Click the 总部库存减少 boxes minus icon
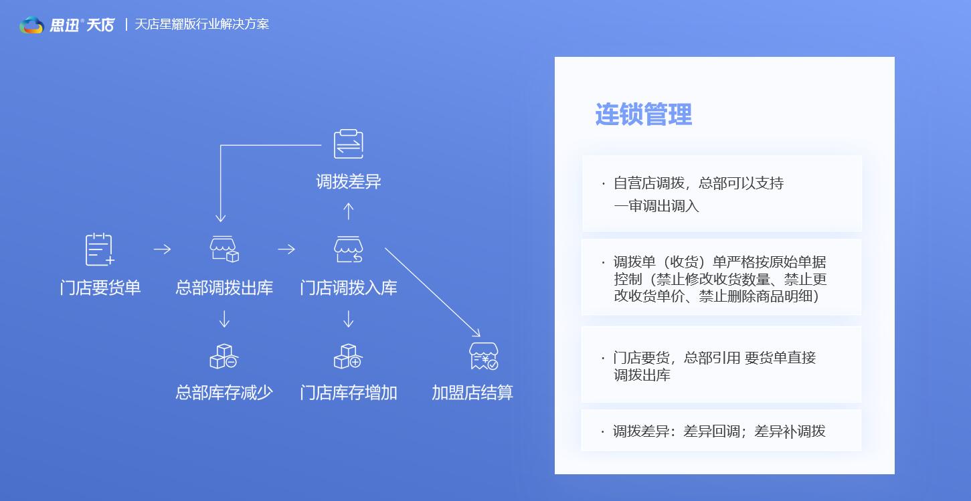Image resolution: width=971 pixels, height=501 pixels. click(x=224, y=357)
